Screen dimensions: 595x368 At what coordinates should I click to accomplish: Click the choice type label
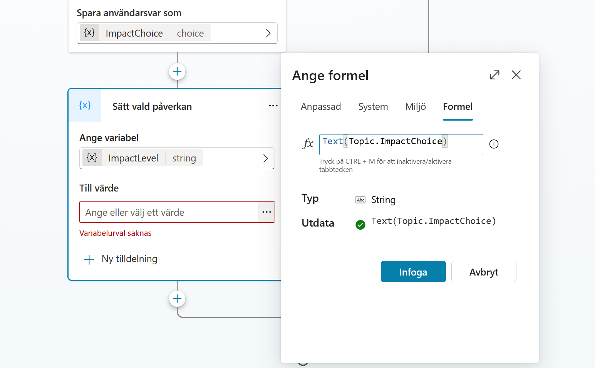pyautogui.click(x=190, y=33)
